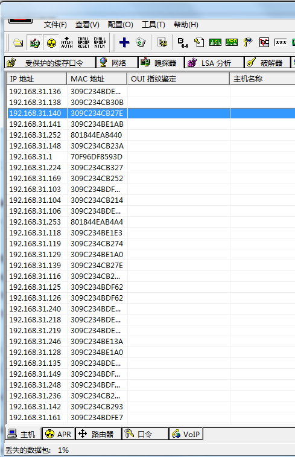Select host row 192.168.31.141
The image size is (295, 457).
pyautogui.click(x=151, y=124)
